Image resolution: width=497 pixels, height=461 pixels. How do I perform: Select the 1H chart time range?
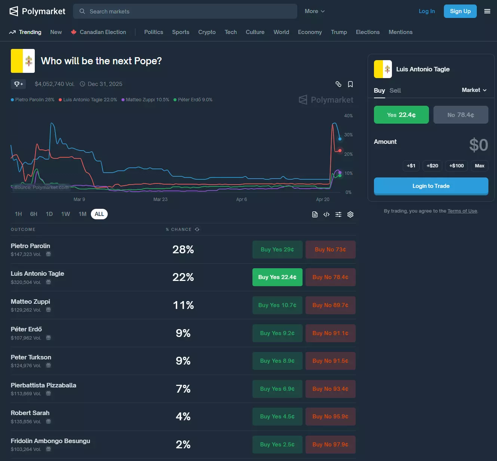coord(18,214)
